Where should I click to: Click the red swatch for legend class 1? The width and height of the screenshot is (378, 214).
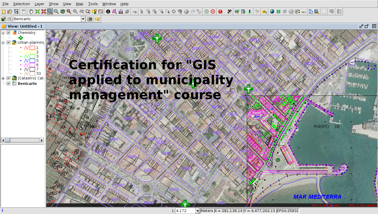32,47
